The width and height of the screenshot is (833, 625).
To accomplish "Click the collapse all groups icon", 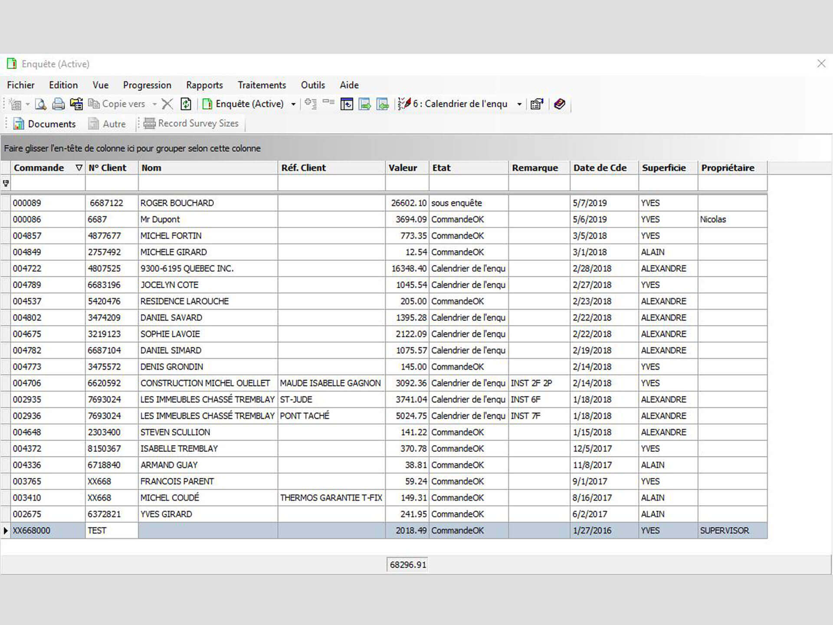I will (328, 103).
